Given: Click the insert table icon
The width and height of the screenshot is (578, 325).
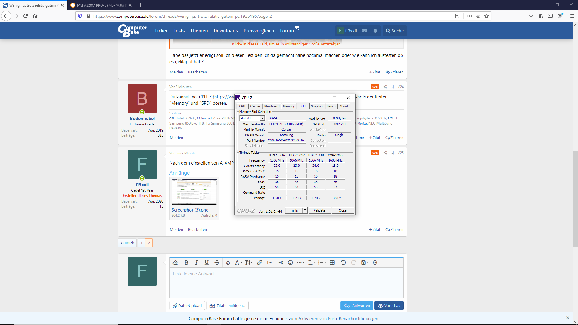Looking at the screenshot, I should pos(332,262).
